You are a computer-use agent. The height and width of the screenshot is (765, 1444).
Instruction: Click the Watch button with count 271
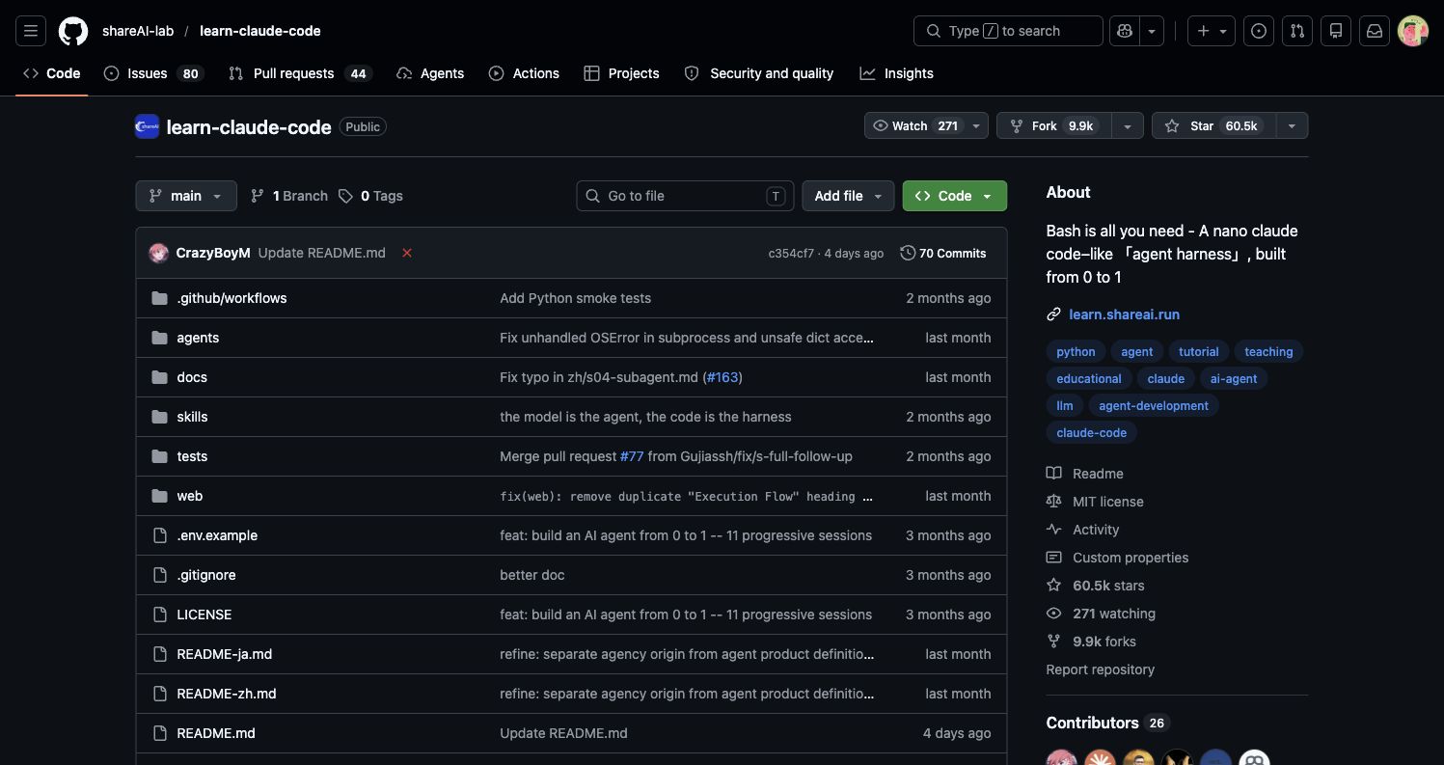click(x=914, y=126)
